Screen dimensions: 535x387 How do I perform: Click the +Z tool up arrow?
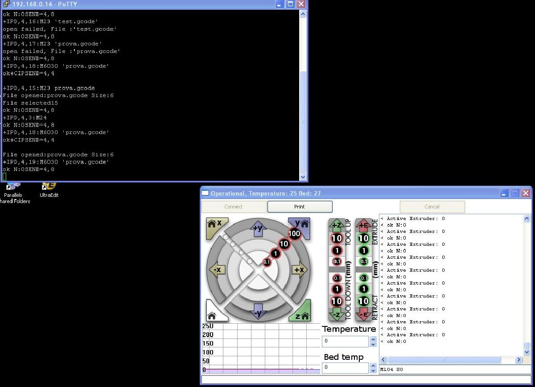coord(337,225)
